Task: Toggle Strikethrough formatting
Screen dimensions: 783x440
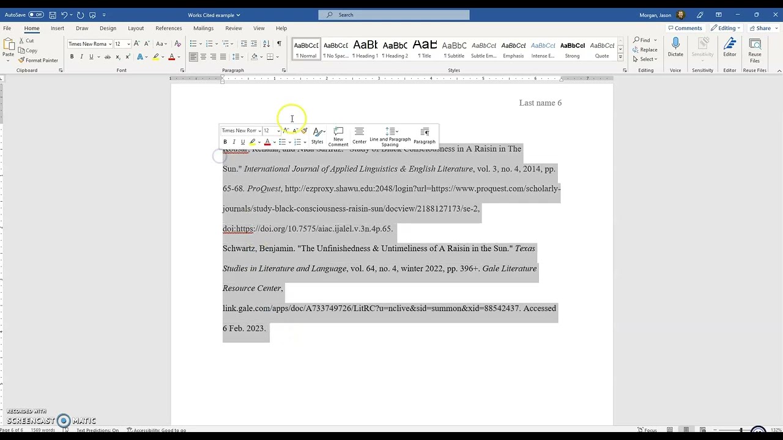Action: click(108, 57)
